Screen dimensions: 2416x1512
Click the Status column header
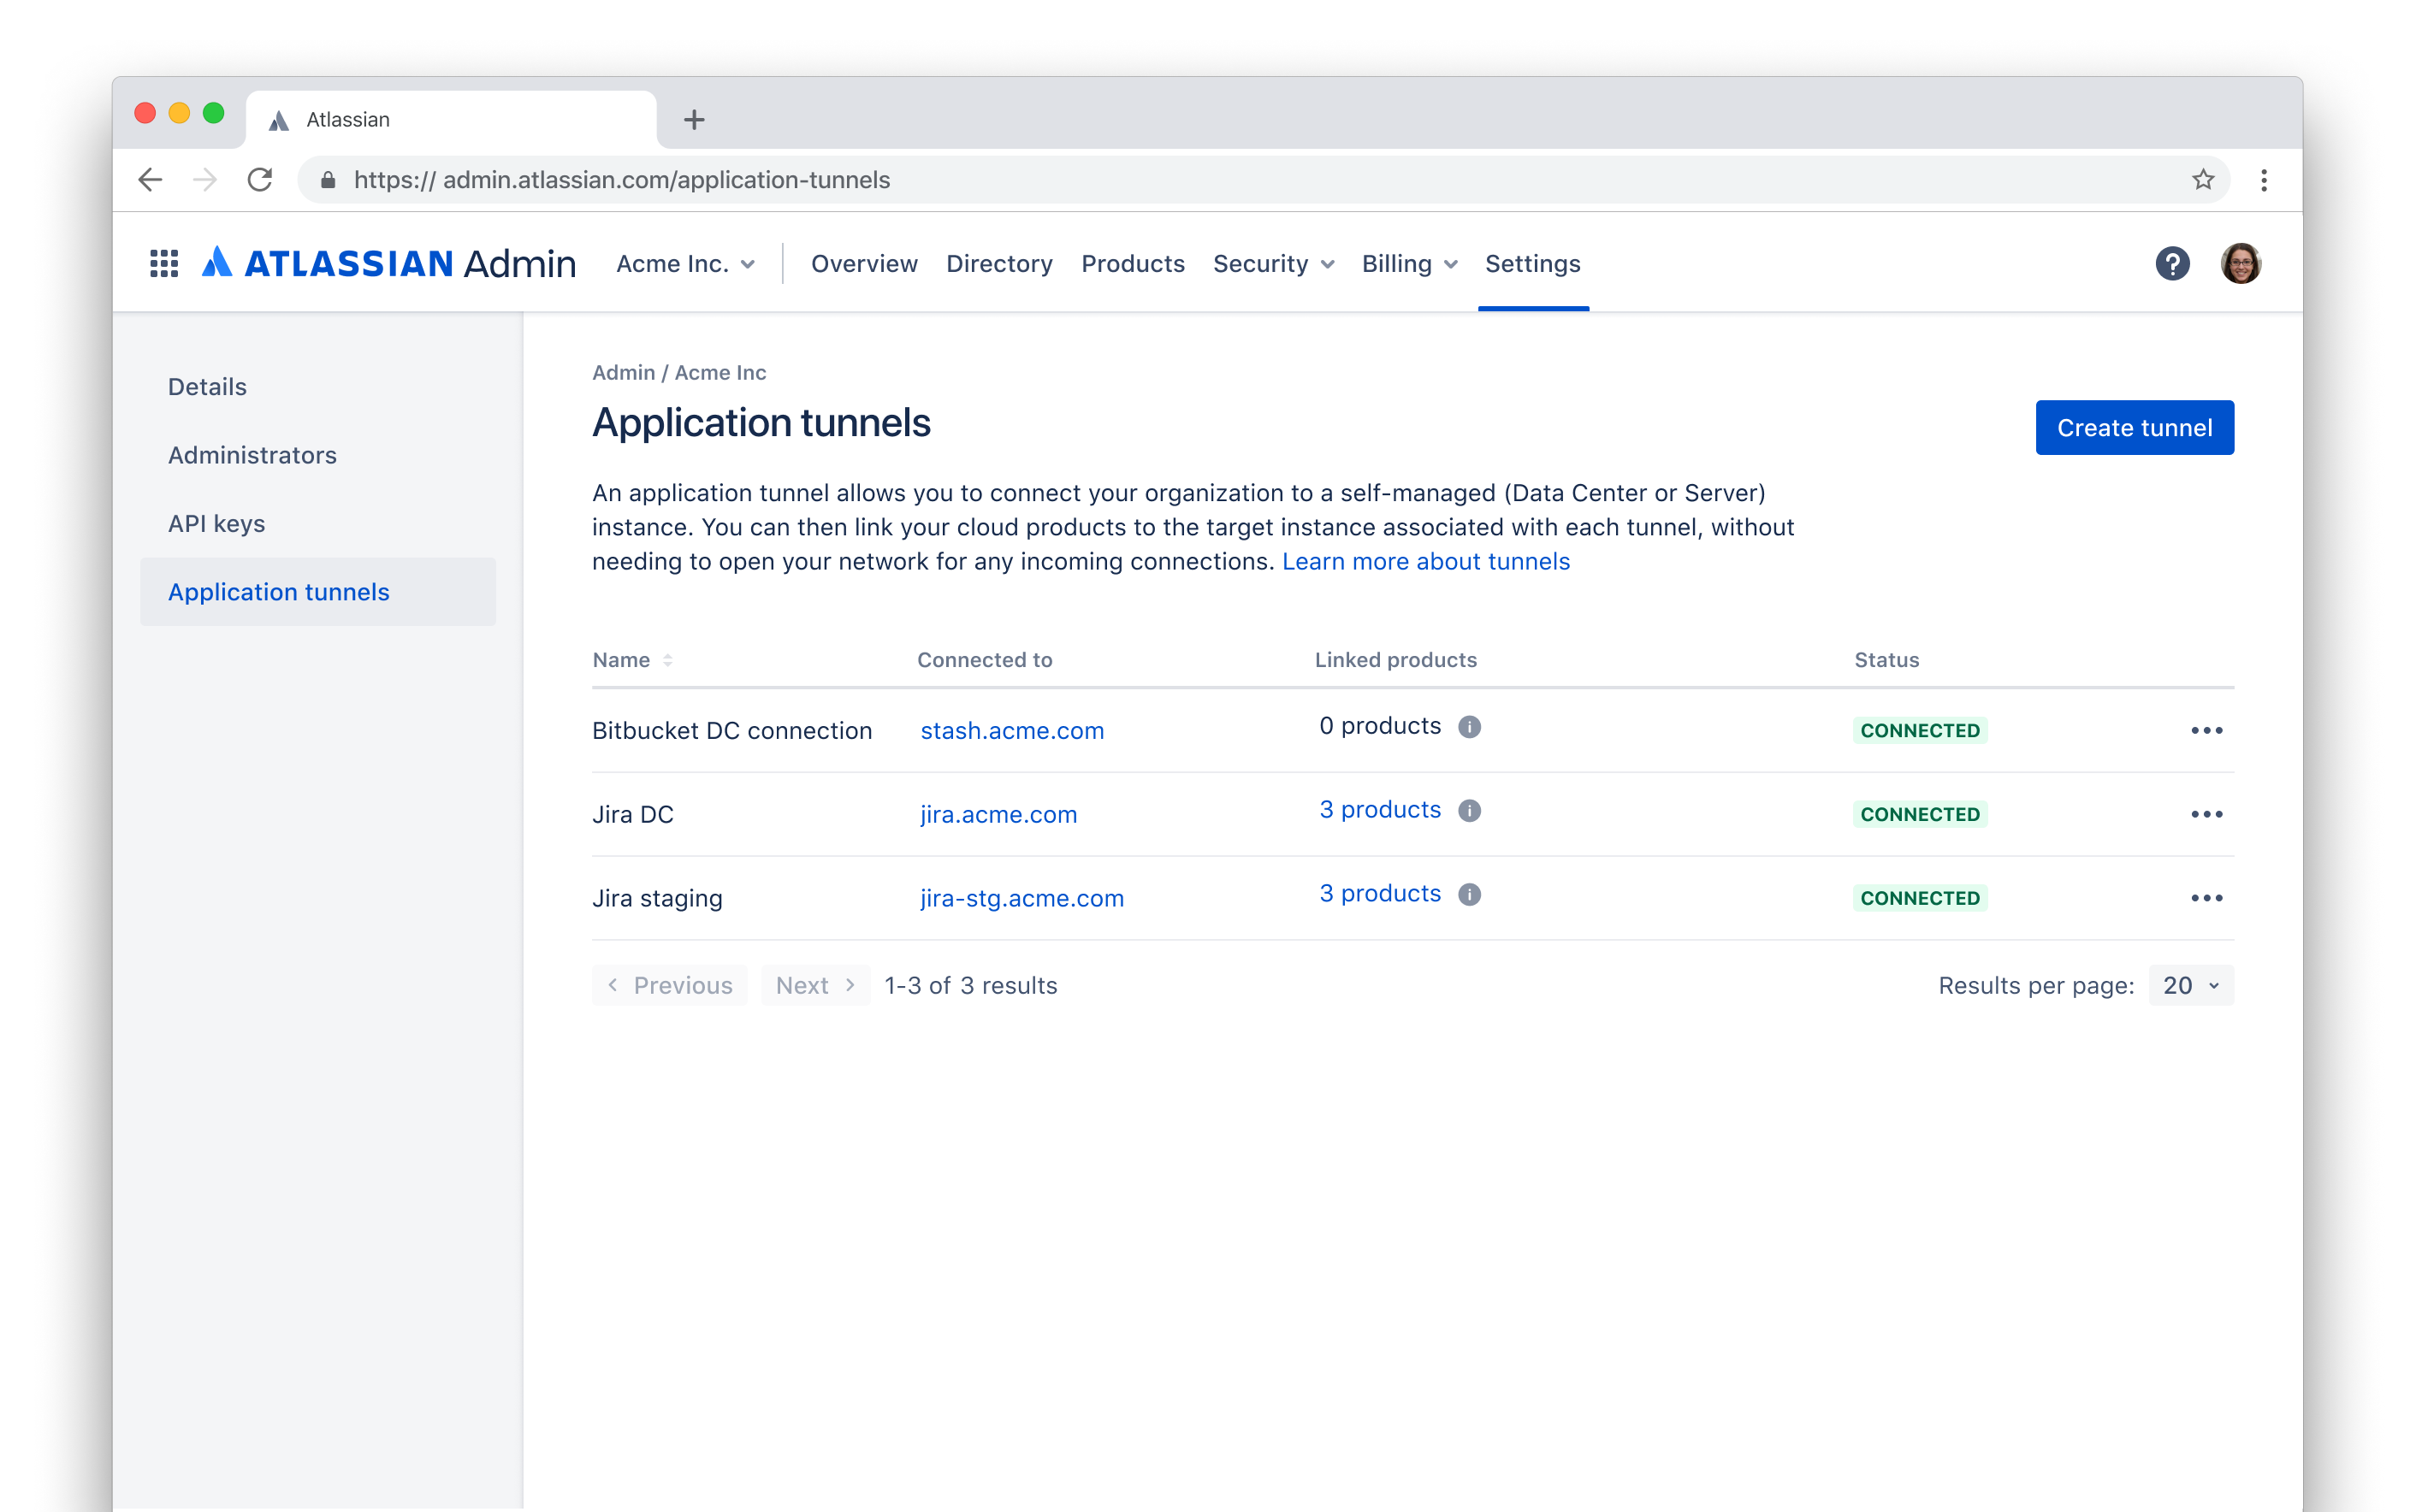[1886, 660]
